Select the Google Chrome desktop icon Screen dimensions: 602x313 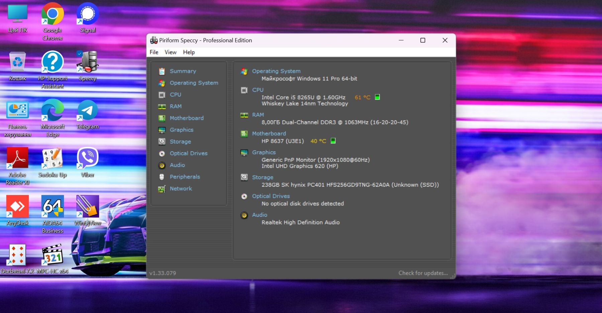(53, 22)
